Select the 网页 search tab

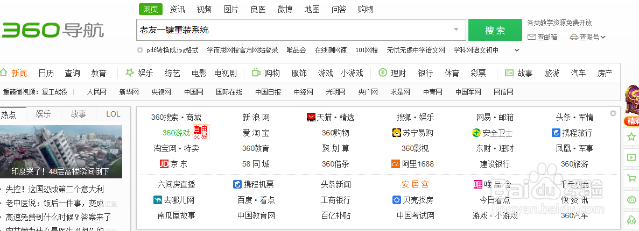(150, 9)
